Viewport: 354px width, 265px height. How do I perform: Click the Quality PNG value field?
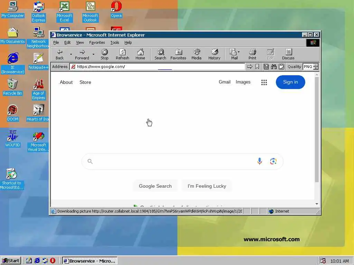coord(308,67)
